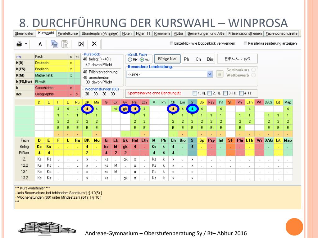Select the Seminarkurs radio button
Screen dimensions: 318x238
pos(253,70)
